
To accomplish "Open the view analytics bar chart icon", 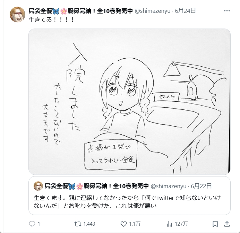I will [169, 224].
